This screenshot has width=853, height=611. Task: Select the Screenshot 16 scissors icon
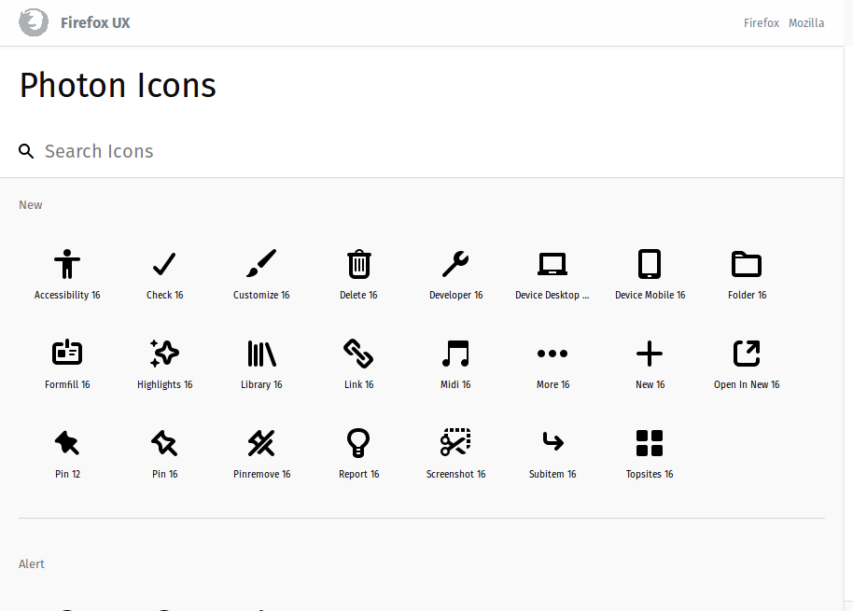(x=455, y=443)
